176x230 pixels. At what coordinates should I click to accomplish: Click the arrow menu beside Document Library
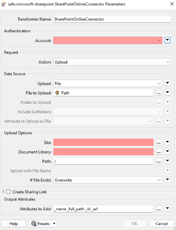pyautogui.click(x=167, y=152)
